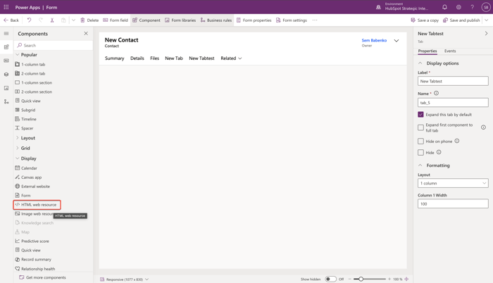Click the Undo icon in toolbar
This screenshot has height=283, width=493.
(30, 20)
